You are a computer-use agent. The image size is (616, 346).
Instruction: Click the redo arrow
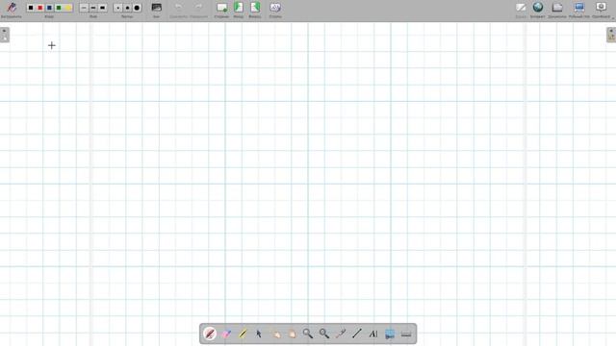pyautogui.click(x=199, y=7)
